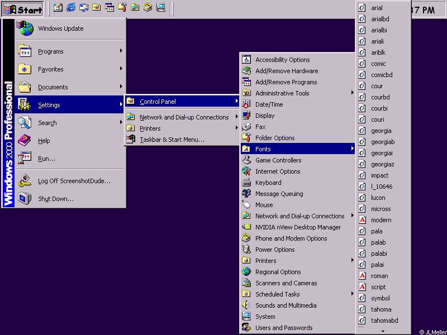Click the Shut Down icon

pyautogui.click(x=25, y=199)
